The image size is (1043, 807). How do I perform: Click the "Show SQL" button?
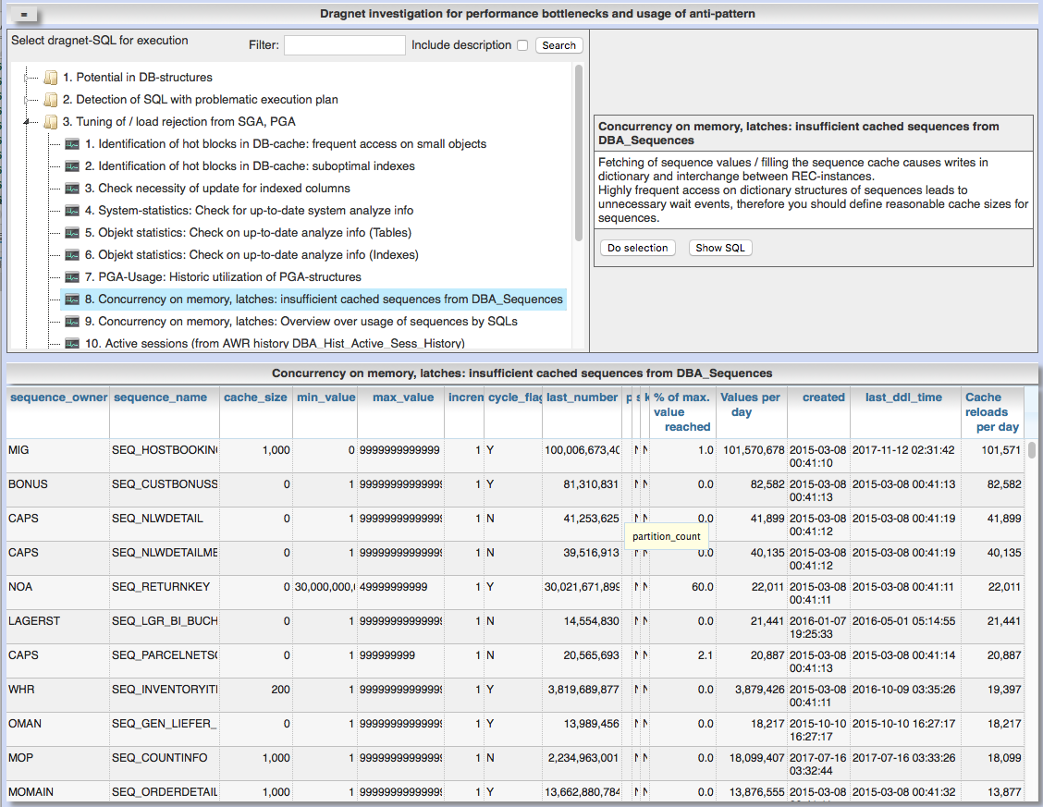(719, 247)
